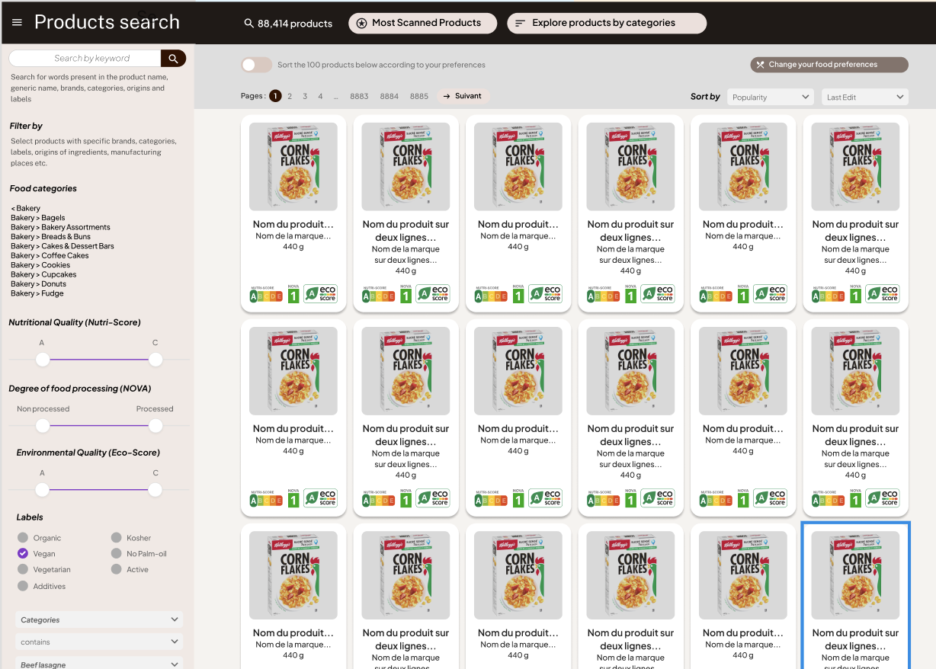Check the Organic label filter
This screenshot has height=669, width=936.
coord(23,538)
